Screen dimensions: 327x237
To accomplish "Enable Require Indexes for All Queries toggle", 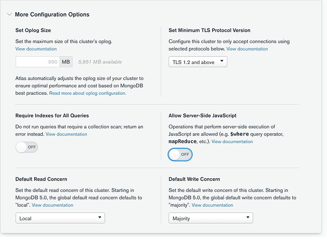I will [27, 147].
